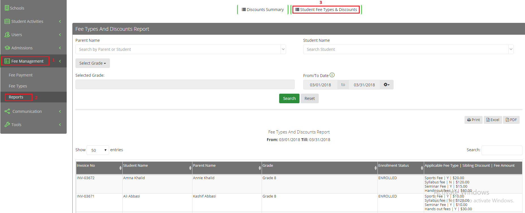Export report with Excel button
525x213 pixels.
[x=493, y=120]
